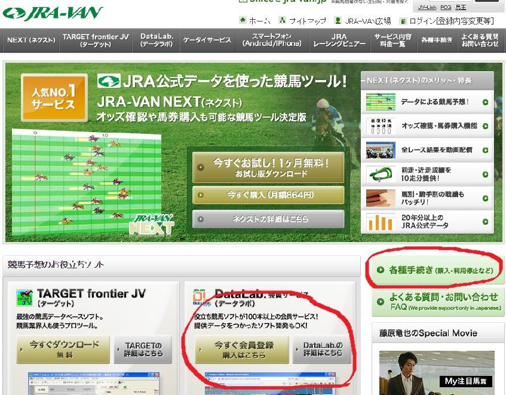Go to JRAレーシングビュアー menu item
The image size is (506, 395).
[339, 41]
